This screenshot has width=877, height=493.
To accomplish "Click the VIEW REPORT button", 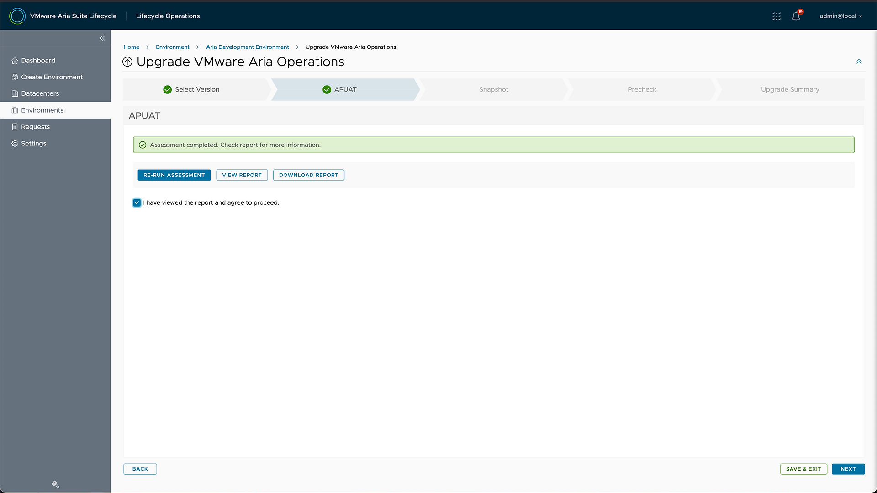I will (x=242, y=175).
